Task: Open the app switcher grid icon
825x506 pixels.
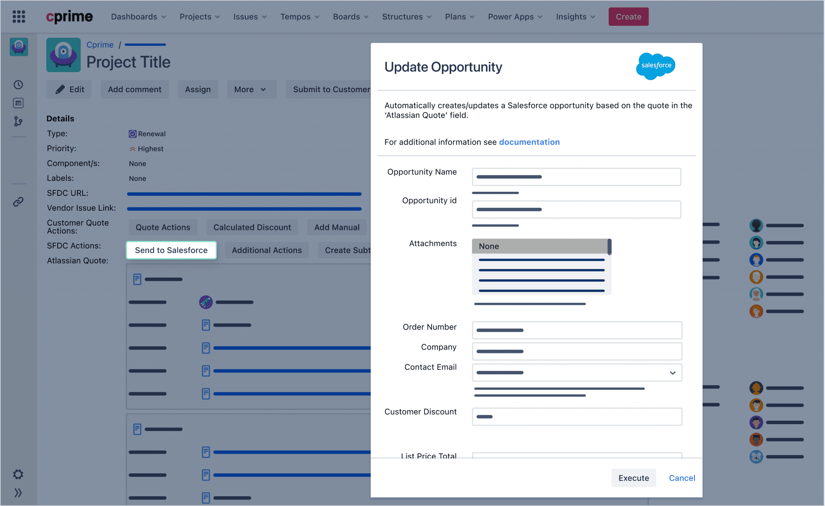Action: pyautogui.click(x=19, y=17)
